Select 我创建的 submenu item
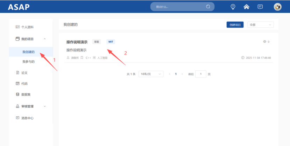The height and width of the screenshot is (146, 290). pos(29,52)
